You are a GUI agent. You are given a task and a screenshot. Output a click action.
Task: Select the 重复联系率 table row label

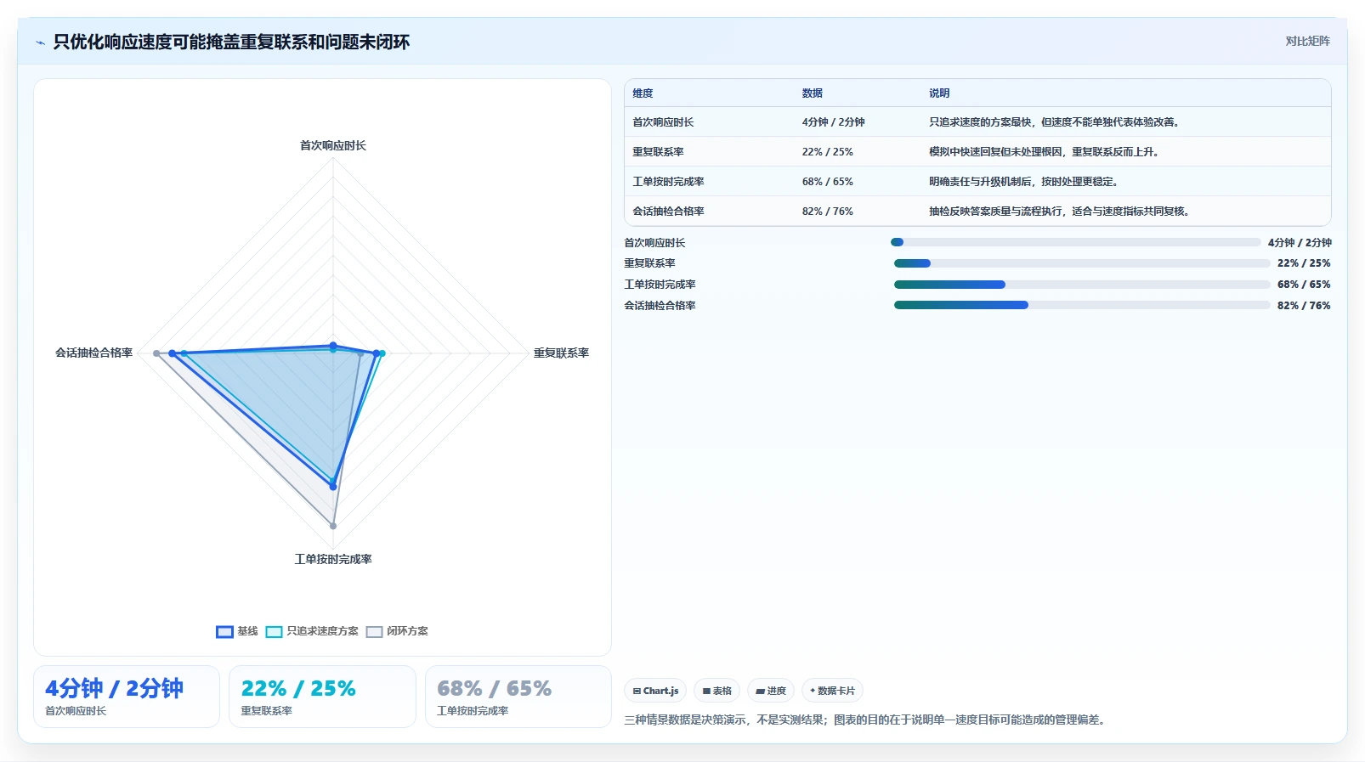658,152
